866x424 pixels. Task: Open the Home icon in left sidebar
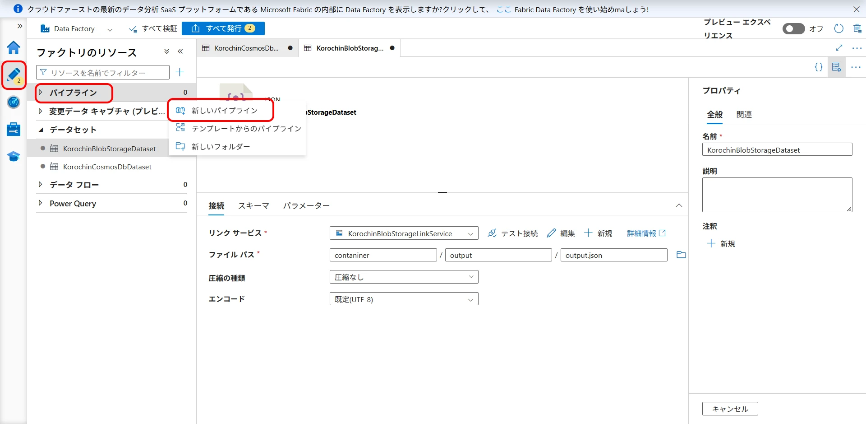(x=14, y=47)
